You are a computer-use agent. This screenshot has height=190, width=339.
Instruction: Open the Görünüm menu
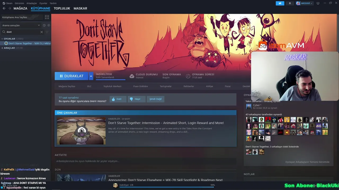point(19,3)
